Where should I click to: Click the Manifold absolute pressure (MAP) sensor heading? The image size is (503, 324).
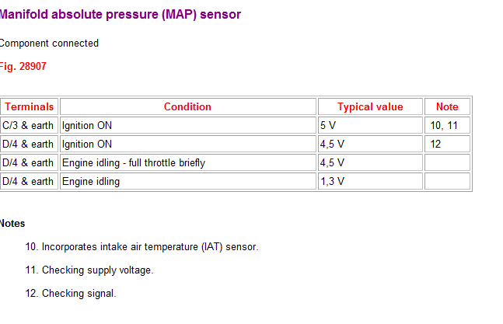pos(121,15)
